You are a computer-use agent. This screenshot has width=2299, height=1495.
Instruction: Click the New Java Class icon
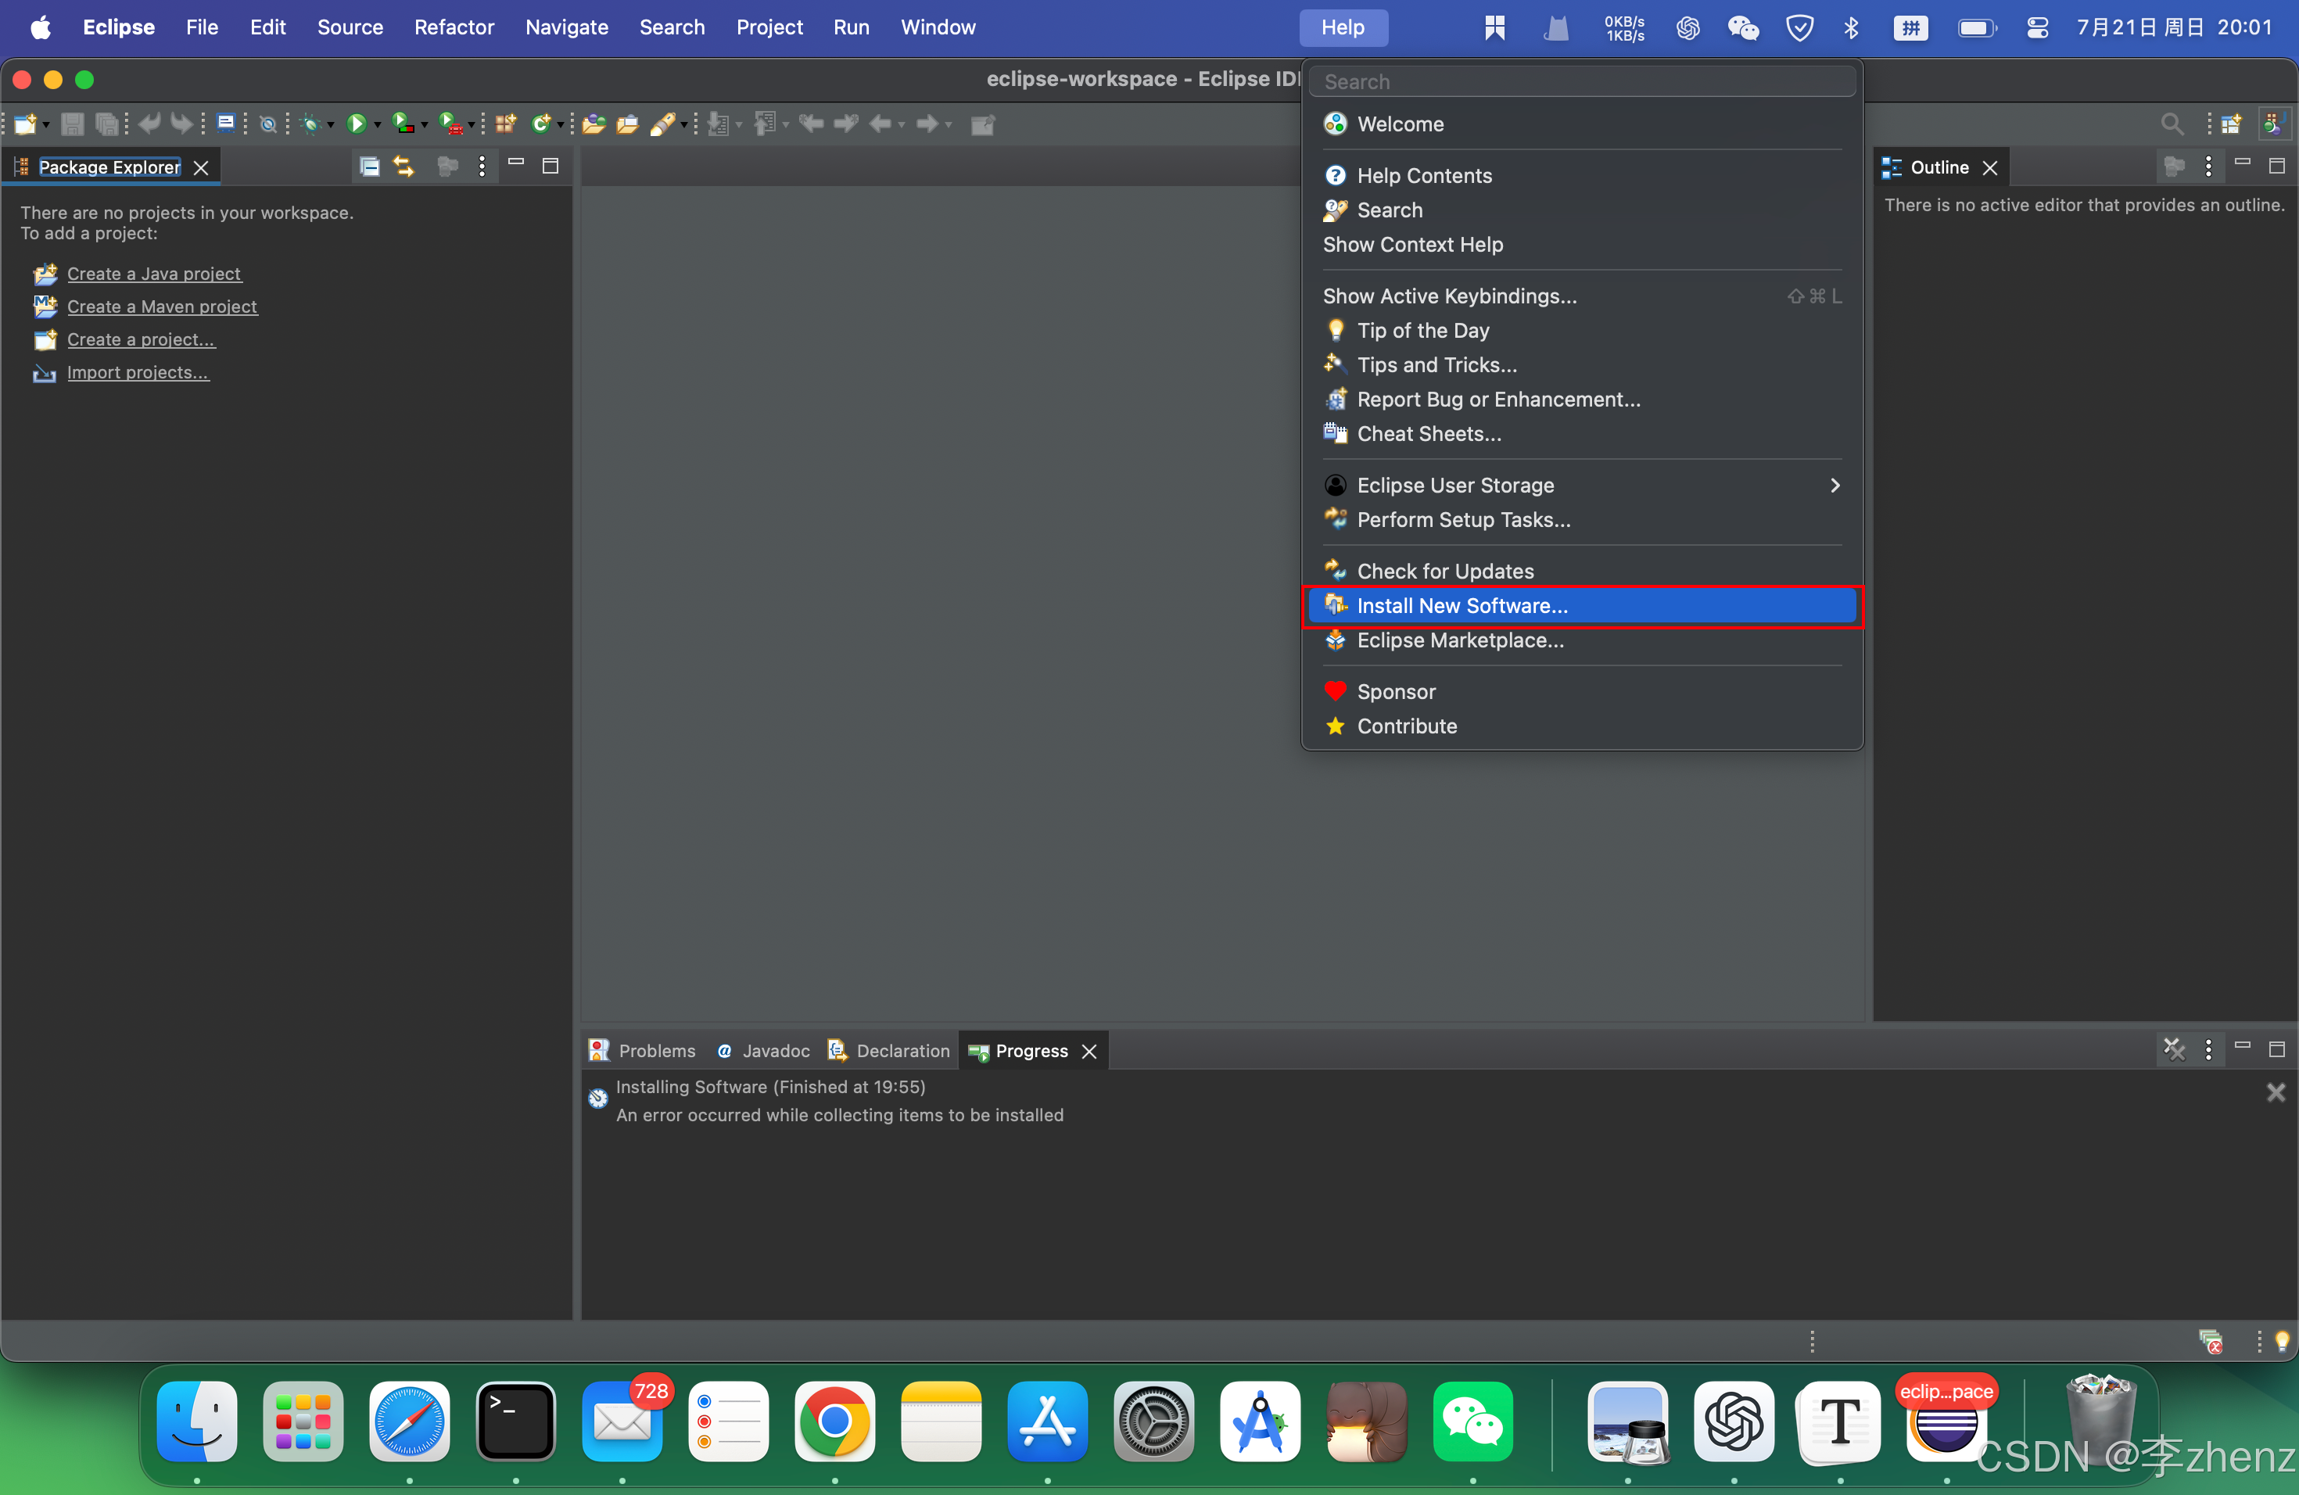(541, 124)
